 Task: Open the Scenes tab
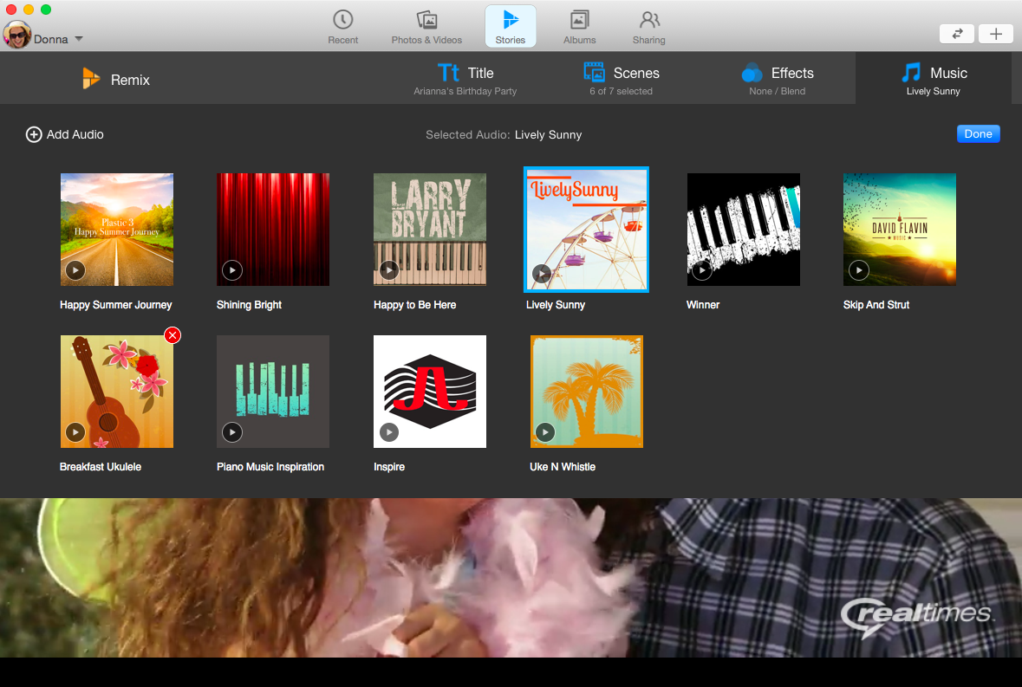(621, 80)
